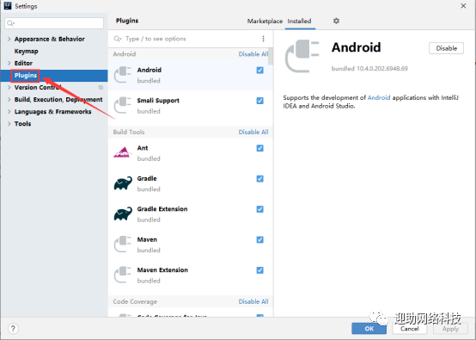Expand Build, Execution, Deployment node
Viewport: 476px width, 340px height.
tap(9, 100)
